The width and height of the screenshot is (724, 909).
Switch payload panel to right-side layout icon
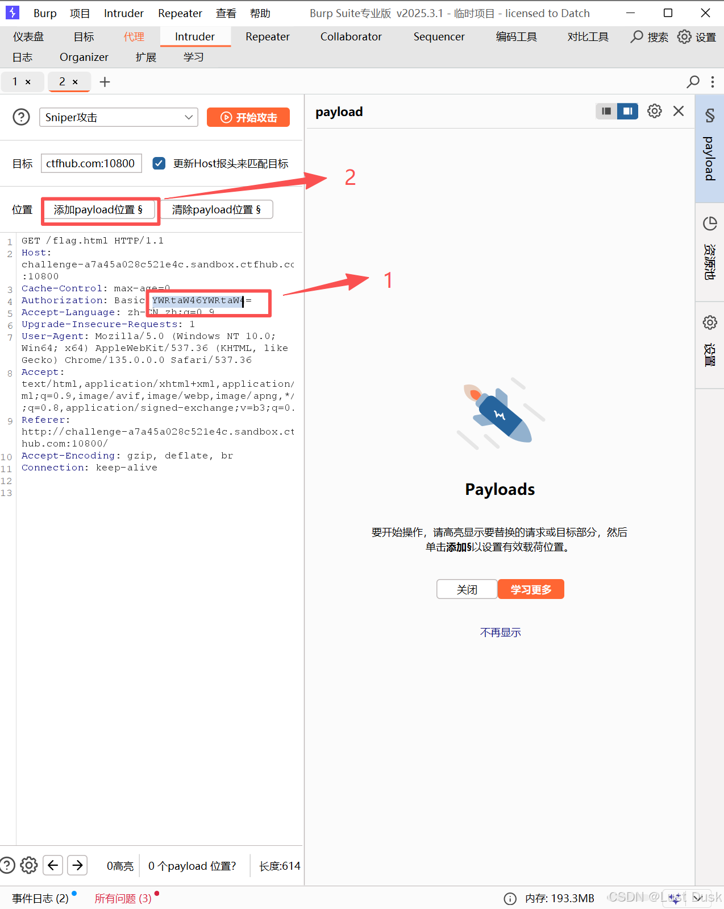pyautogui.click(x=627, y=111)
